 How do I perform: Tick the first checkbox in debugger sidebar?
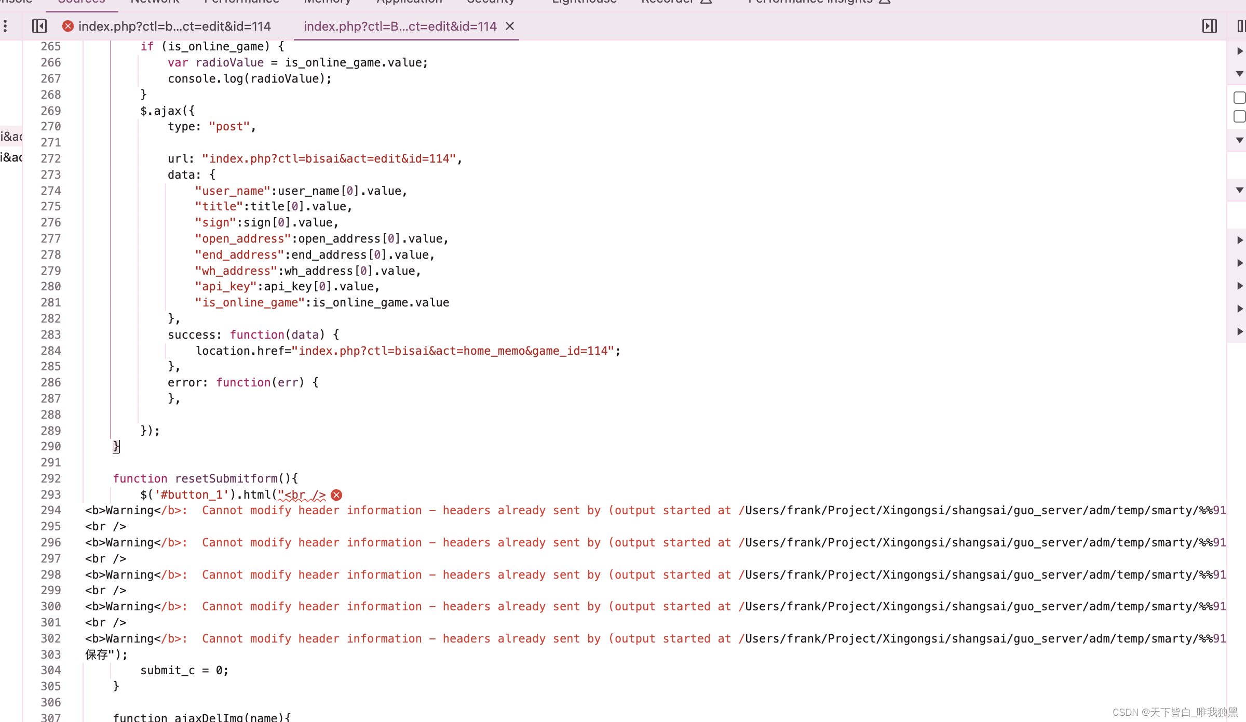tap(1239, 98)
